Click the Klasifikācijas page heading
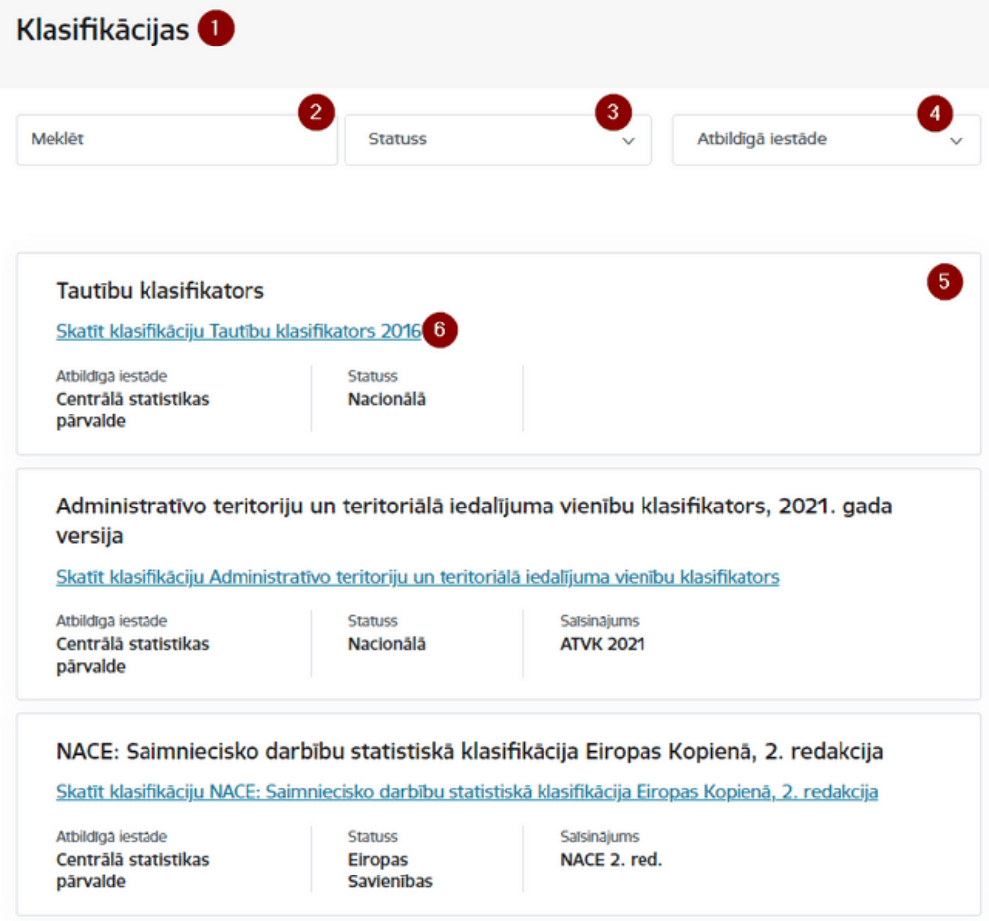989x921 pixels. [103, 30]
